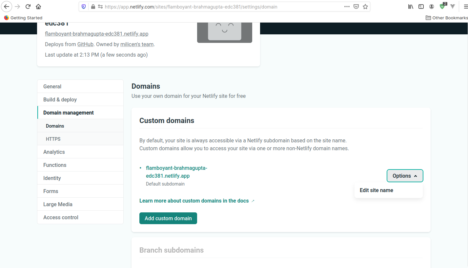Screen dimensions: 468x268
Task: Go back to the previous page
Action: (x=7, y=7)
